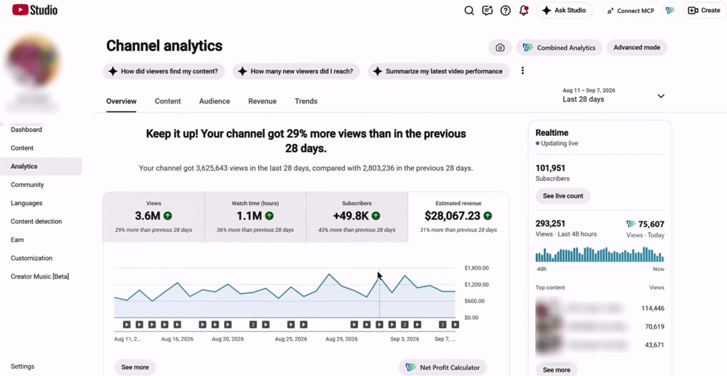Click the Ask Studio button
Image resolution: width=727 pixels, height=376 pixels.
point(564,10)
